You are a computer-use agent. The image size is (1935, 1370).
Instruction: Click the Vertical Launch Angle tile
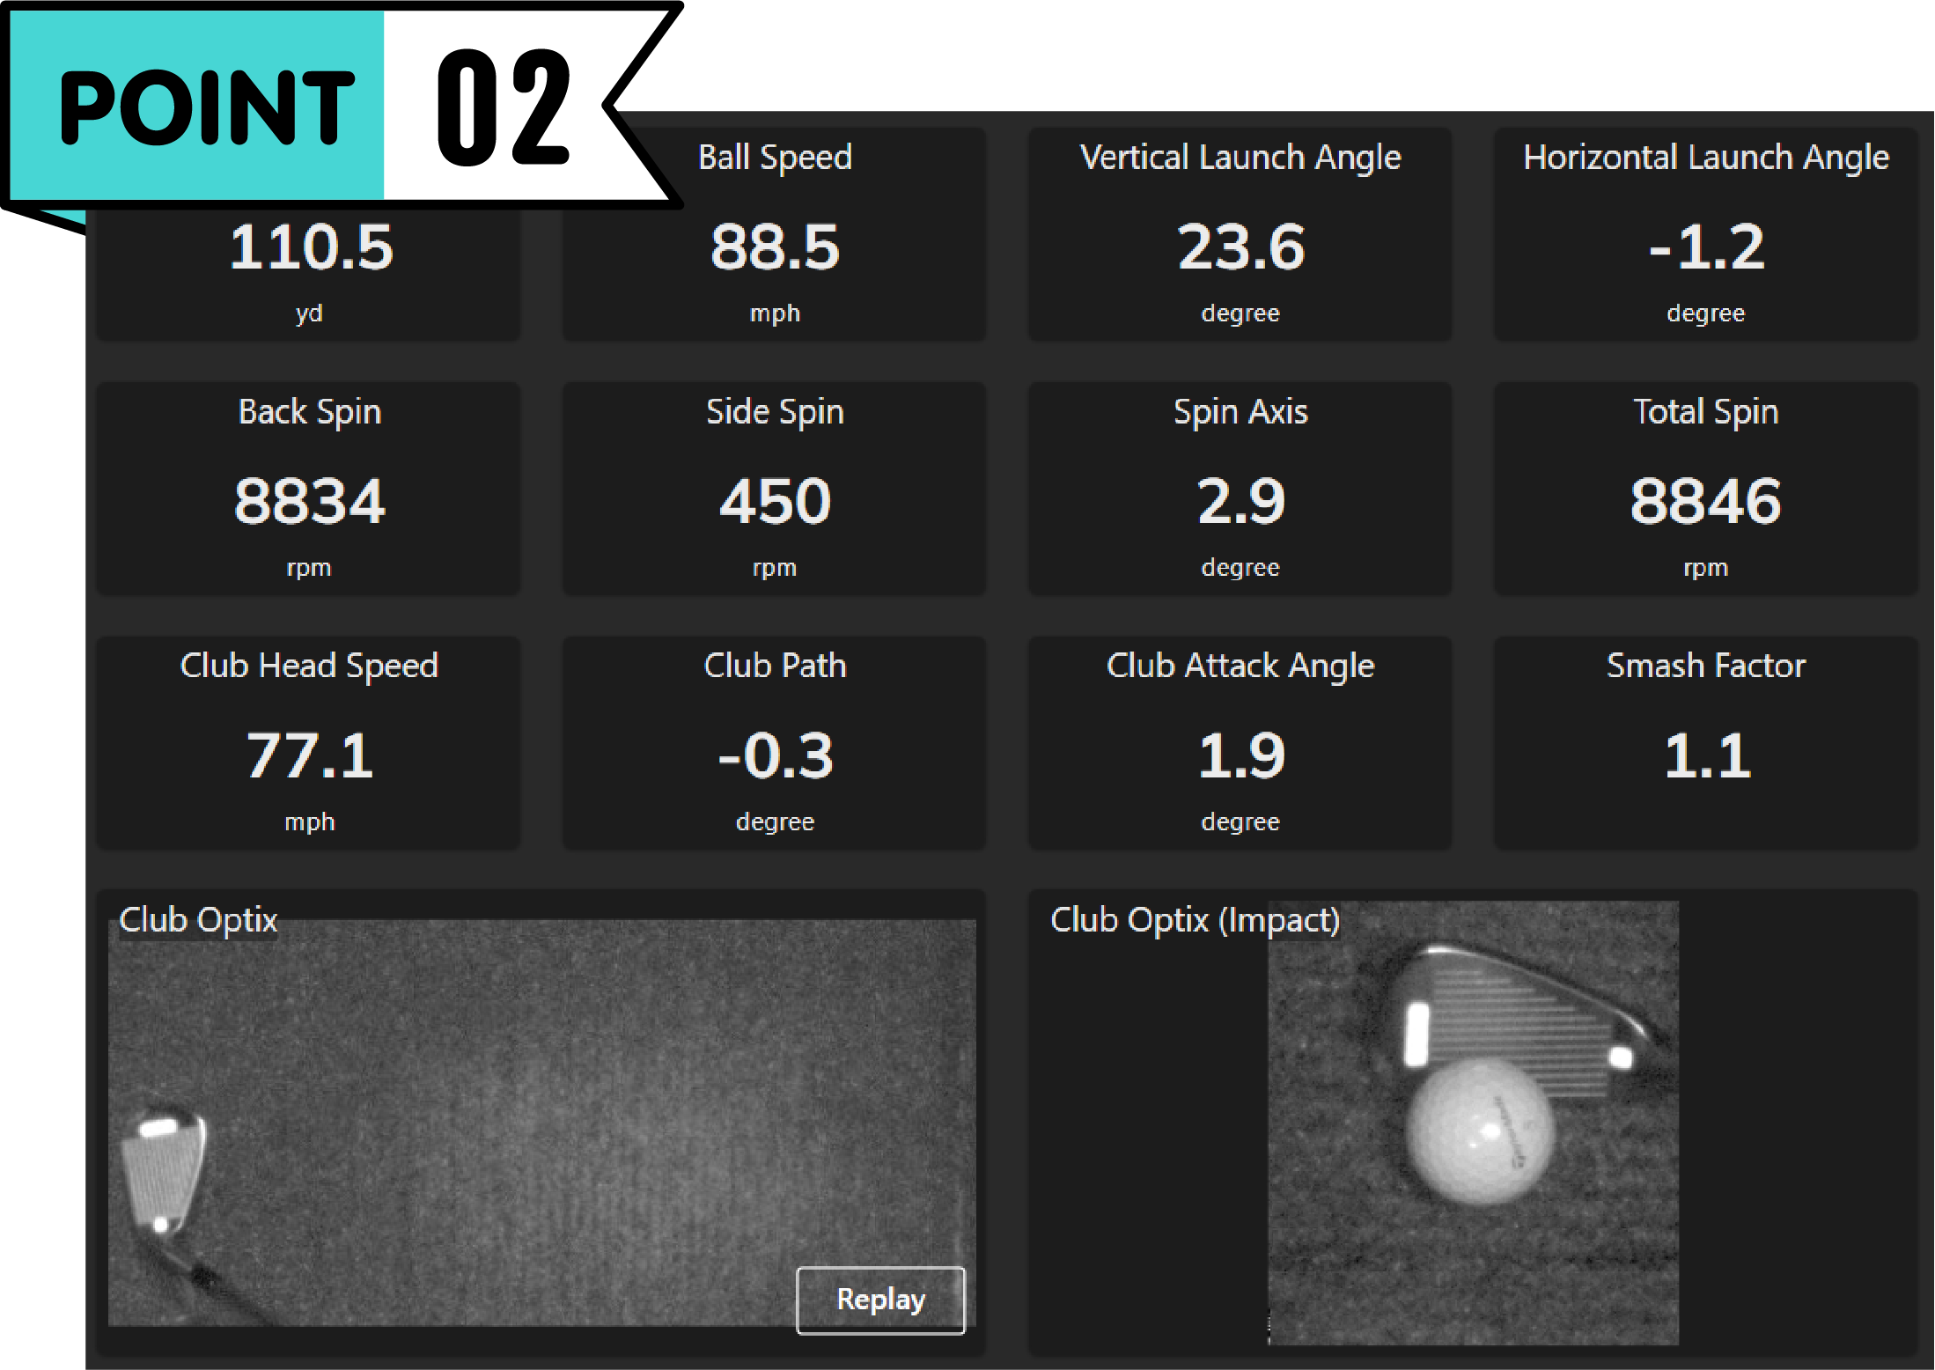pos(1240,236)
